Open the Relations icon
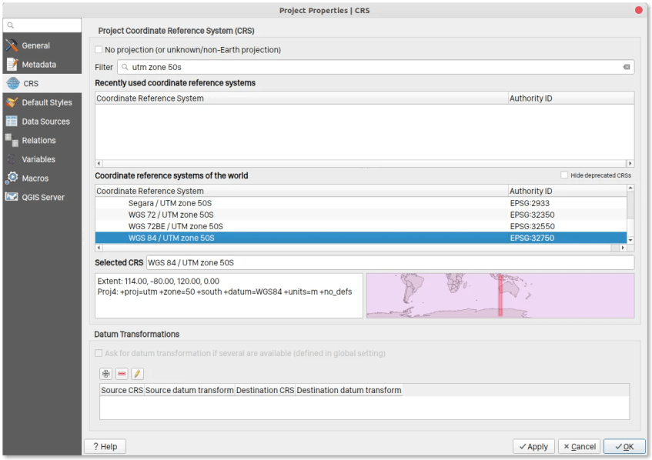Screen dimensions: 652x460 click(12, 141)
